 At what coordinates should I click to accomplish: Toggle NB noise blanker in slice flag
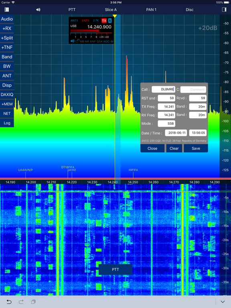pos(82,41)
